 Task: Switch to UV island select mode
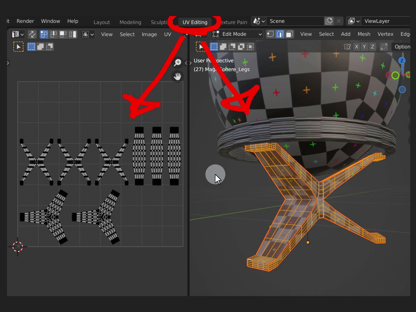point(73,34)
